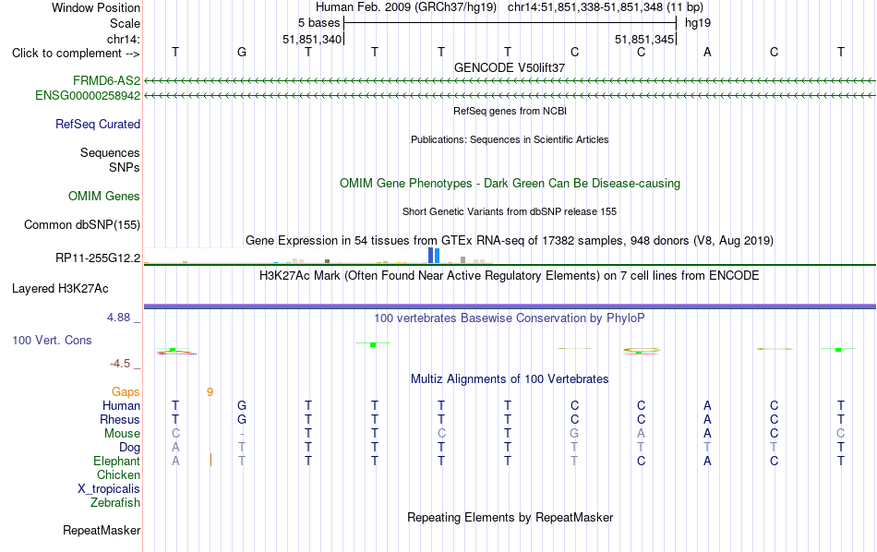Click 'Click to complement -->' label
Viewport: 877px width, 552px height.
(x=76, y=54)
